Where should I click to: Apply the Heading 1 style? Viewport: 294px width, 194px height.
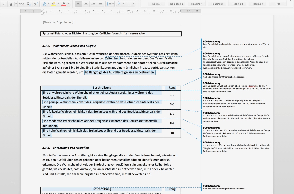click(197, 4)
